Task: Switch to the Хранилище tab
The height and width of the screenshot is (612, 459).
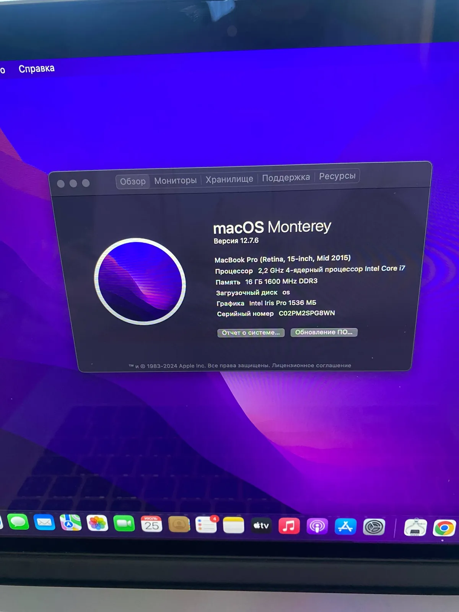Action: click(x=229, y=179)
